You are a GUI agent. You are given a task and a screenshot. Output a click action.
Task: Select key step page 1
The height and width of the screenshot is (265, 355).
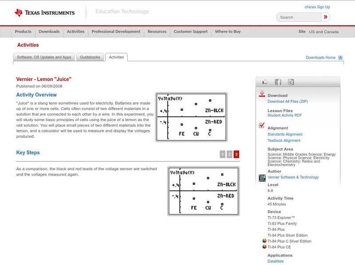point(222,154)
